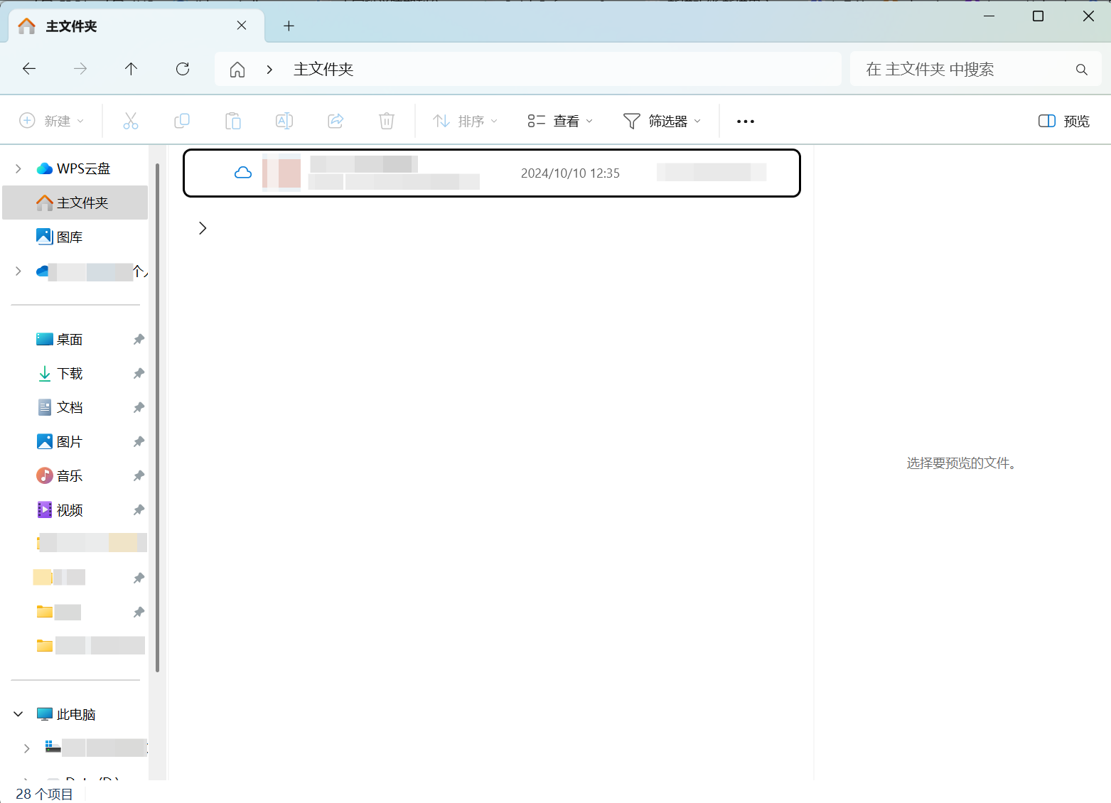Click the Refresh icon in the navigation bar
Viewport: 1111px width, 803px height.
[x=183, y=68]
